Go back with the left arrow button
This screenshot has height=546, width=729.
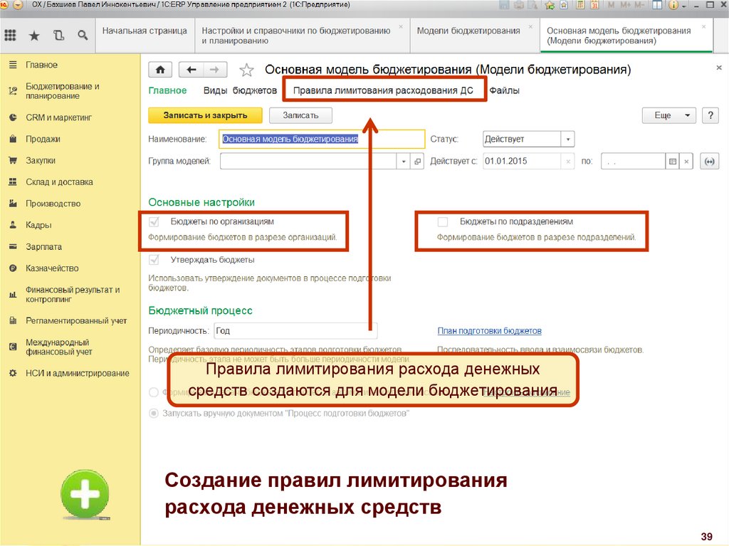(191, 70)
